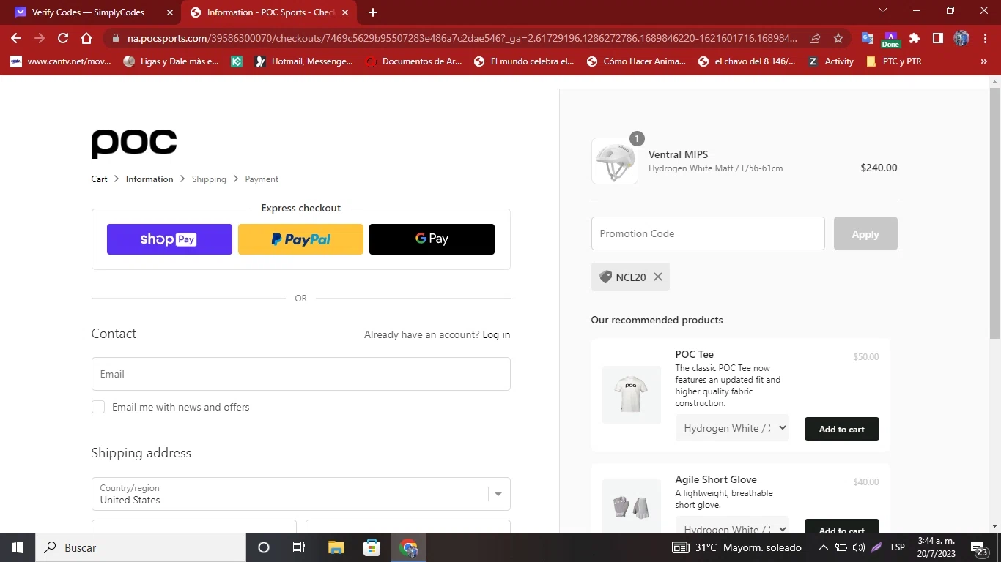This screenshot has width=1001, height=562.
Task: Open the browser home page icon
Action: click(x=86, y=38)
